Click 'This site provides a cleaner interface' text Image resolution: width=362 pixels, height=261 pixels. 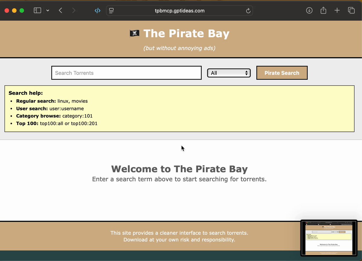(x=179, y=233)
